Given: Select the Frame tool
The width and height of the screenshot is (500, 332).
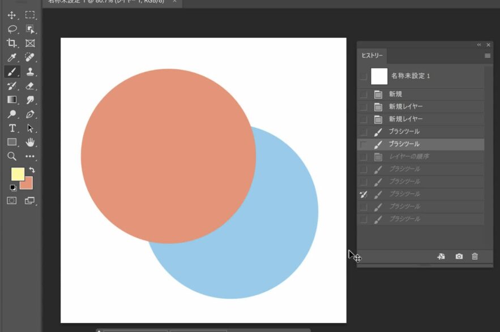Looking at the screenshot, I should click(x=30, y=44).
